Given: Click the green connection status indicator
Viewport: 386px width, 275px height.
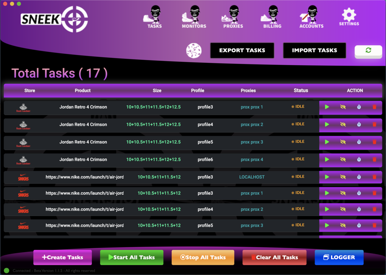Looking at the screenshot, I should (x=7, y=270).
